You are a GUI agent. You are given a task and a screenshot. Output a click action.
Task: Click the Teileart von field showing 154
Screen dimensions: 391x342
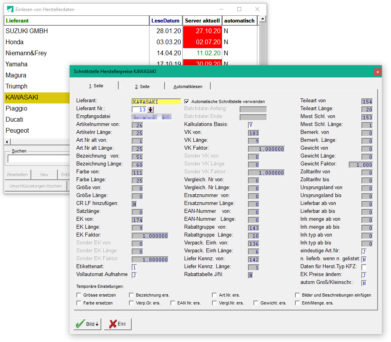(x=367, y=101)
